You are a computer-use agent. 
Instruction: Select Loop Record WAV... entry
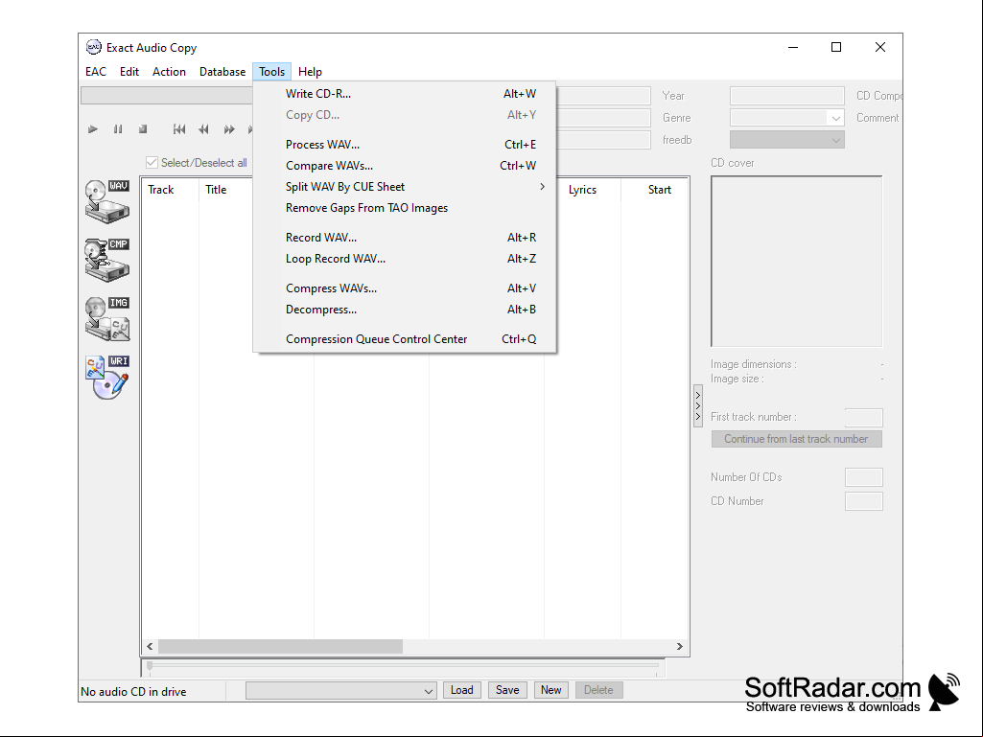click(405, 259)
